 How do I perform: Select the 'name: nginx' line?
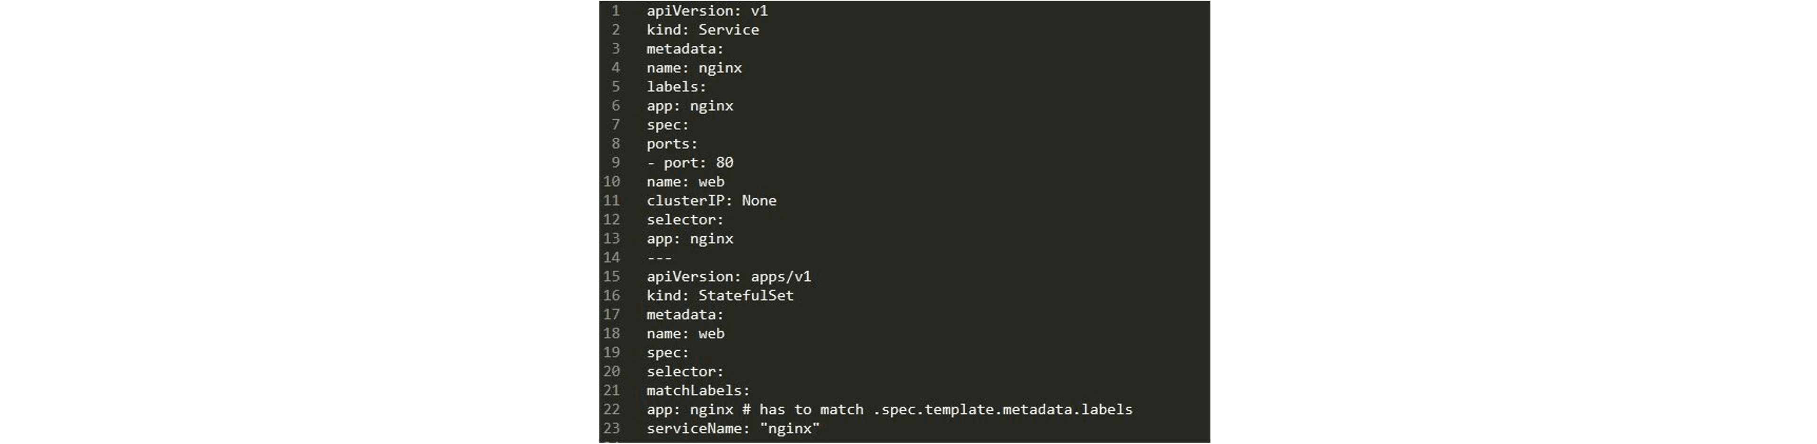(694, 68)
